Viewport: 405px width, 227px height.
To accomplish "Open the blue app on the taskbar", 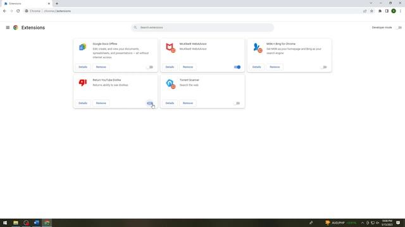I will click(x=37, y=223).
